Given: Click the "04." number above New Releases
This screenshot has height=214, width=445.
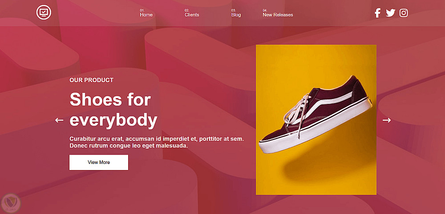Looking at the screenshot, I should (265, 10).
